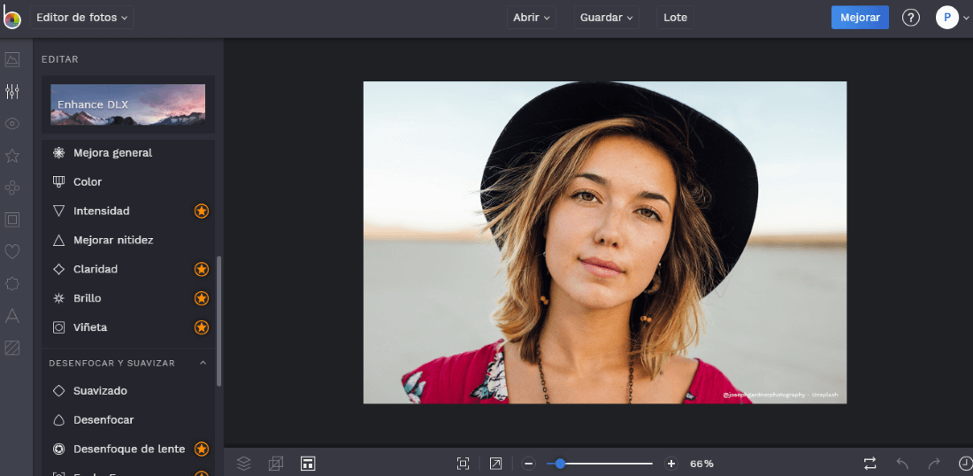Click the blue Mejorar button
Viewport: 973px width, 476px height.
pos(859,18)
